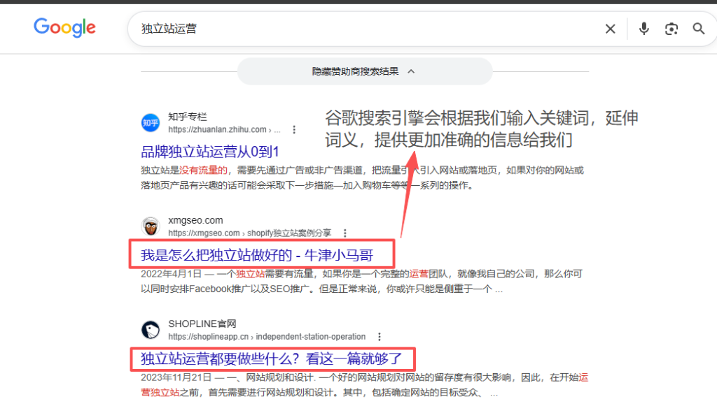717x406 pixels.
Task: Open three-dot menu for the xmgseo.com result
Action: 344,233
